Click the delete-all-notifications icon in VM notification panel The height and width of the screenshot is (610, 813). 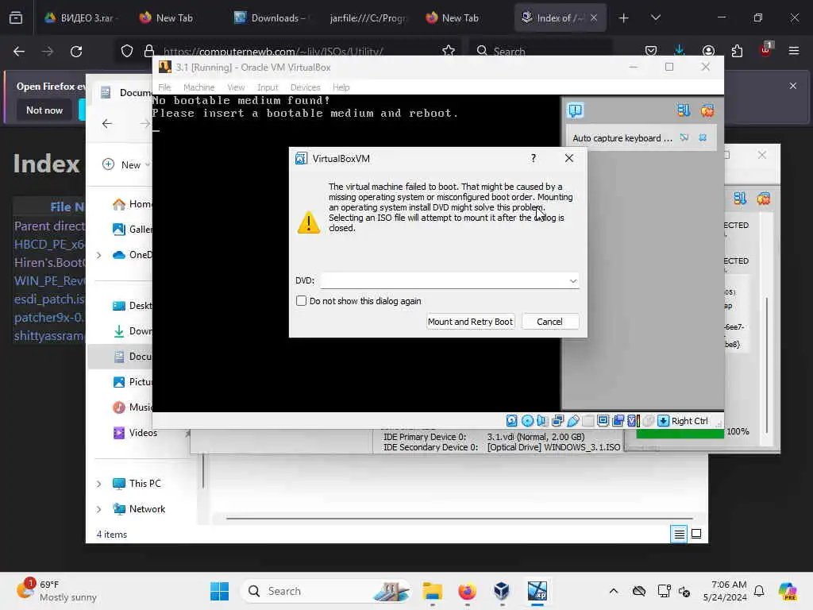coord(707,110)
